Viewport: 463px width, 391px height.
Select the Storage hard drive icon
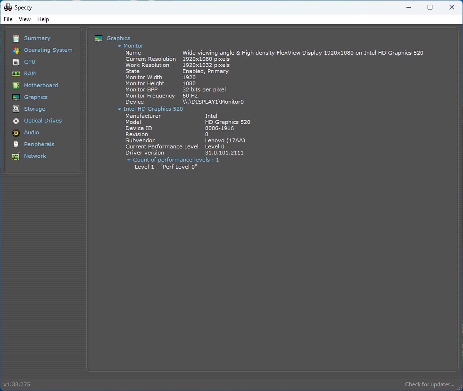click(16, 109)
